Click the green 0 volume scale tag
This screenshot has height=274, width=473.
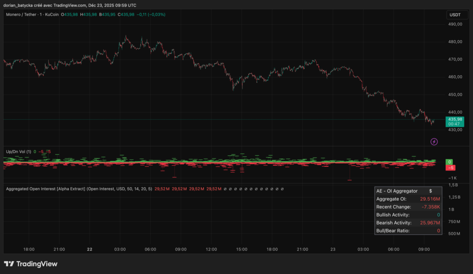(449, 162)
